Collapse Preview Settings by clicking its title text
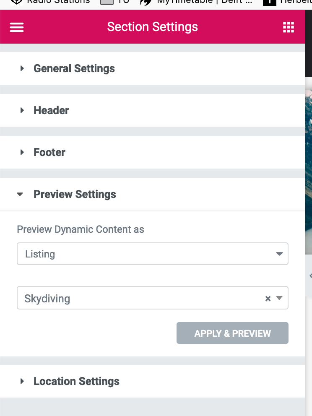The height and width of the screenshot is (416, 312). click(x=75, y=194)
